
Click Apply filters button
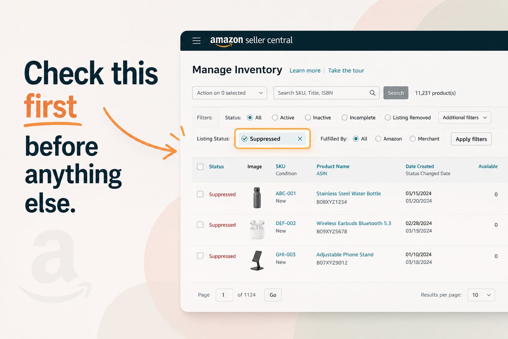pos(471,139)
